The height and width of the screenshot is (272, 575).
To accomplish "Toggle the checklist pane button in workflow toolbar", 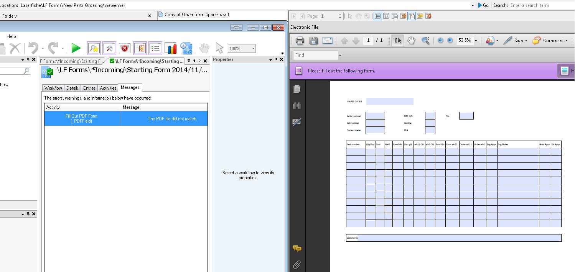I will (155, 48).
